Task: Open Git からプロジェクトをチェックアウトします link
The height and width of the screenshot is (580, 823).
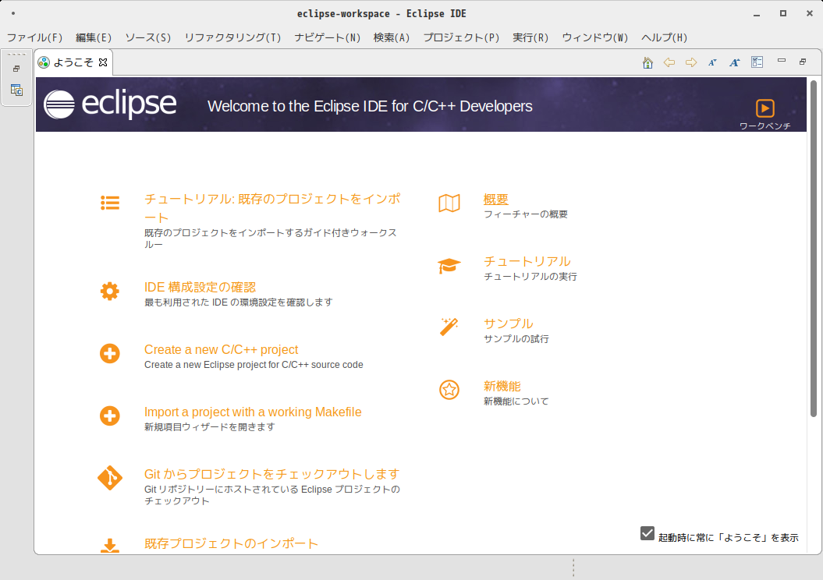Action: pyautogui.click(x=272, y=474)
